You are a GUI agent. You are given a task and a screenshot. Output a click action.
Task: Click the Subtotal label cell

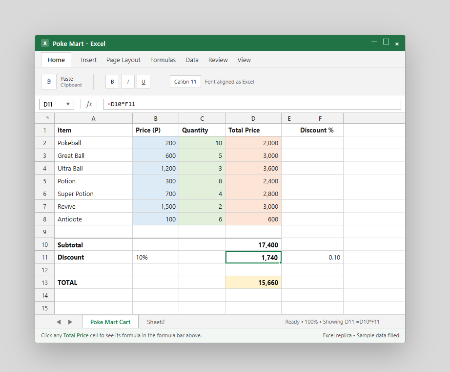point(94,244)
